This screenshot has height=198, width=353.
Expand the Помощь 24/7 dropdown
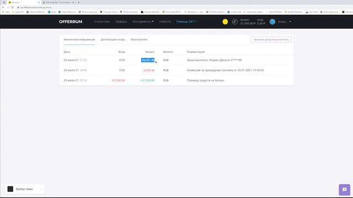186,22
